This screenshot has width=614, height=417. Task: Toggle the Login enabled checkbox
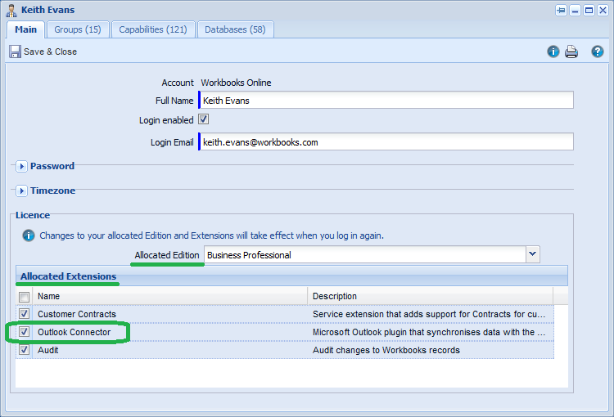tap(203, 119)
